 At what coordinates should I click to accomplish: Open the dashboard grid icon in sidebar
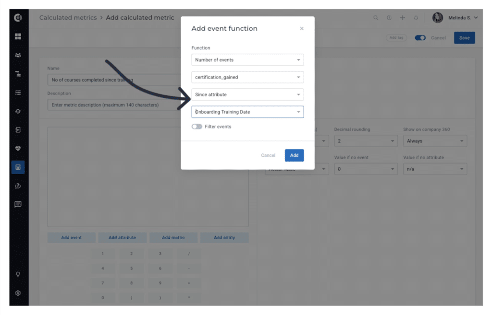18,36
